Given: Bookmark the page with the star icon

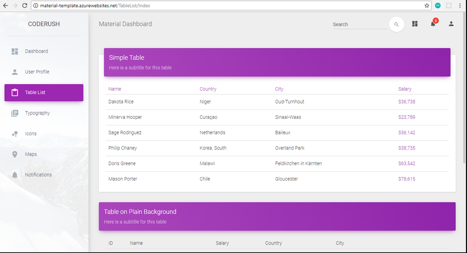Looking at the screenshot, I should click(x=427, y=6).
